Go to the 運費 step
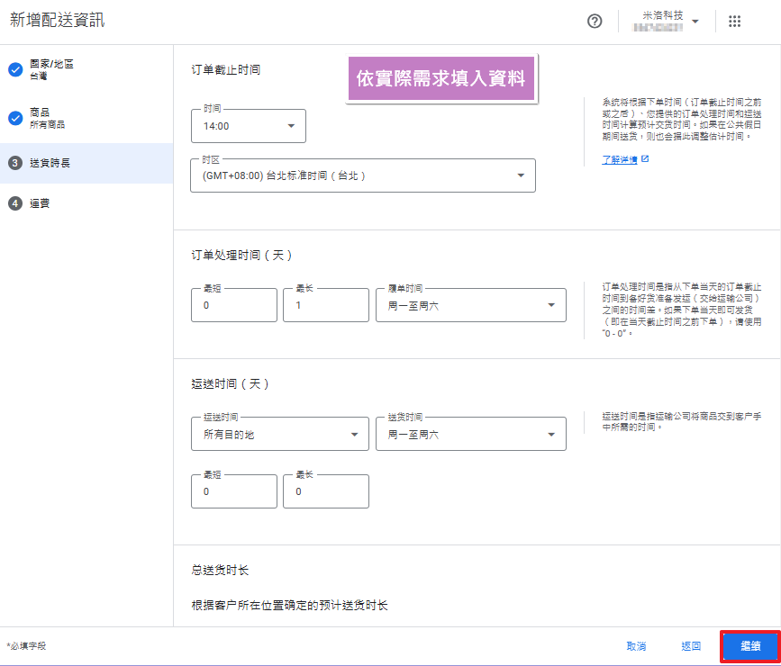 40,203
